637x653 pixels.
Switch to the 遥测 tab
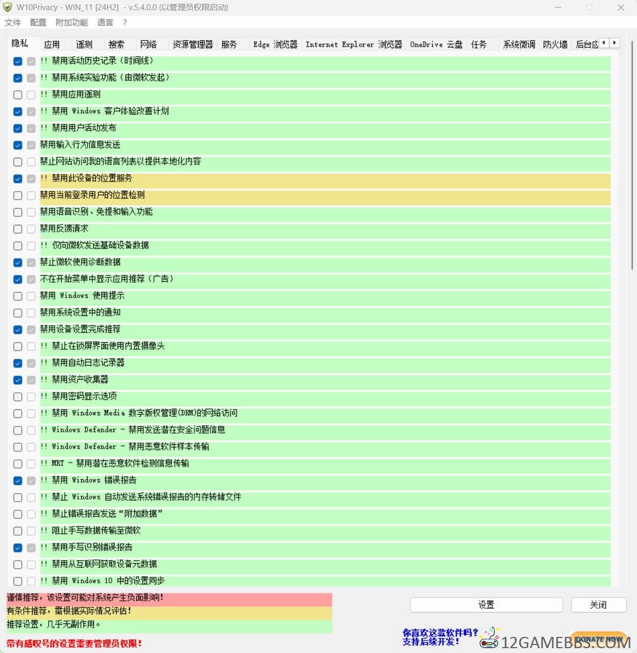tap(84, 45)
